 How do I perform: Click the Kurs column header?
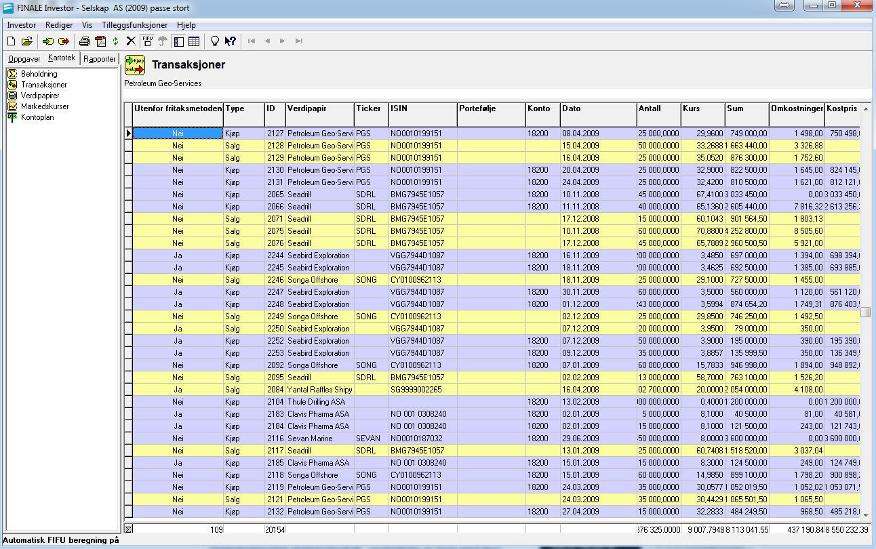coord(703,115)
